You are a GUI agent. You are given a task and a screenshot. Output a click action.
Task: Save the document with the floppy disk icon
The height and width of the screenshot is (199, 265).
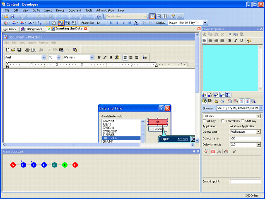(12, 17)
